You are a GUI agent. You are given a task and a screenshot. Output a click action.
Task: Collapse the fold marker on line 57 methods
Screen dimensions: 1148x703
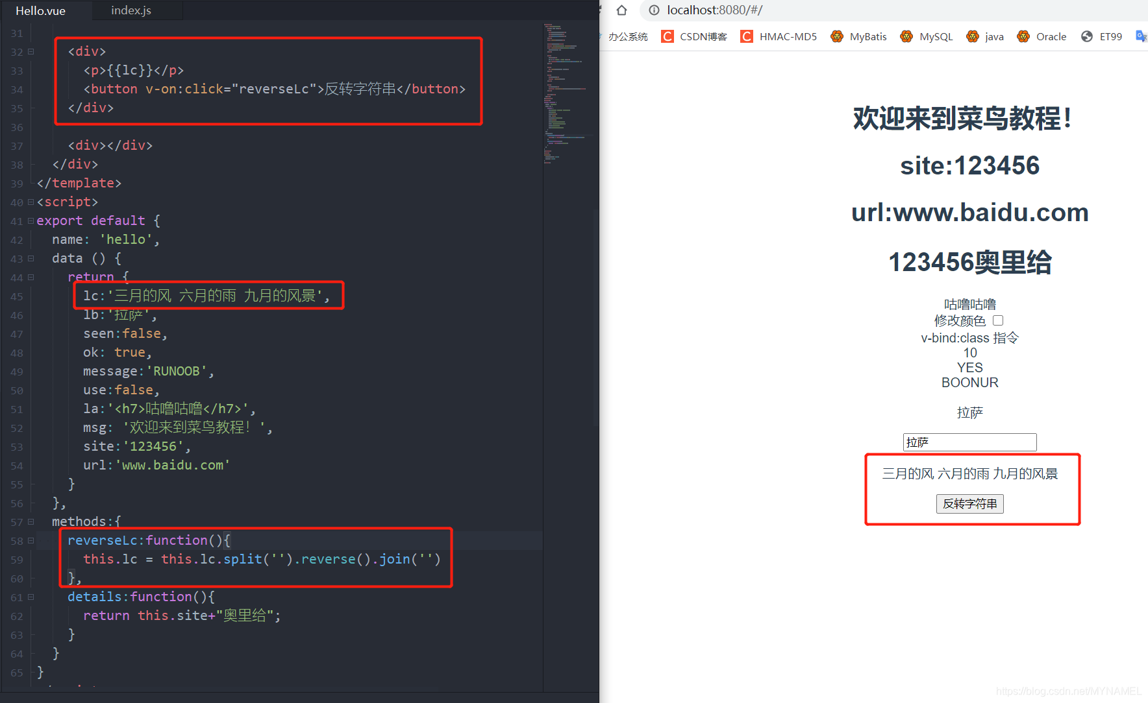31,522
